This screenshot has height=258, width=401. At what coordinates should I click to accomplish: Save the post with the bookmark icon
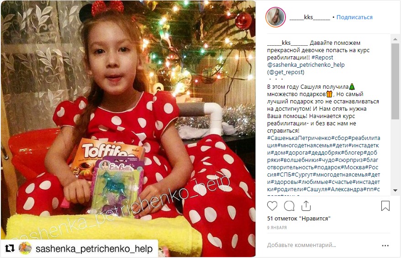click(x=385, y=206)
